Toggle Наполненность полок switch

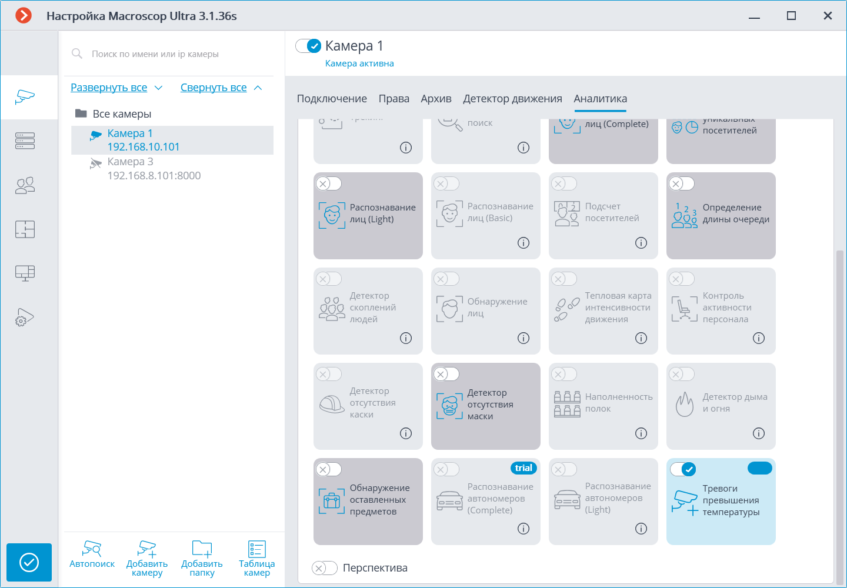pyautogui.click(x=564, y=374)
